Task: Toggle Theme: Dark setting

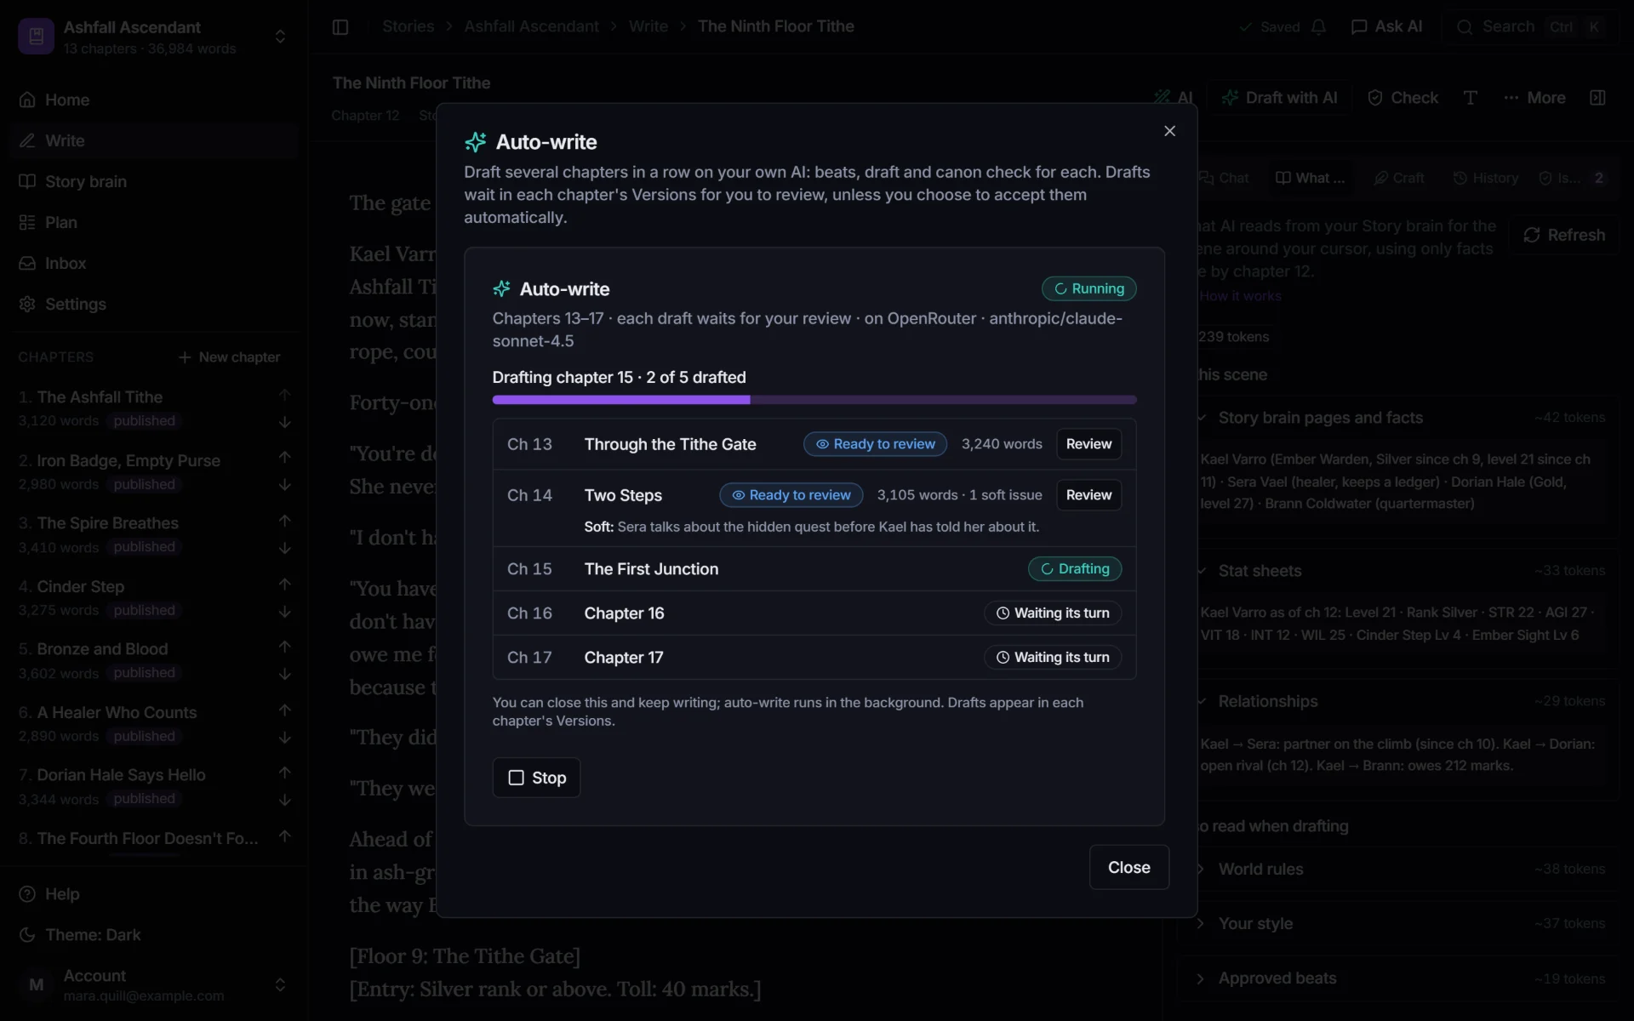Action: (153, 934)
